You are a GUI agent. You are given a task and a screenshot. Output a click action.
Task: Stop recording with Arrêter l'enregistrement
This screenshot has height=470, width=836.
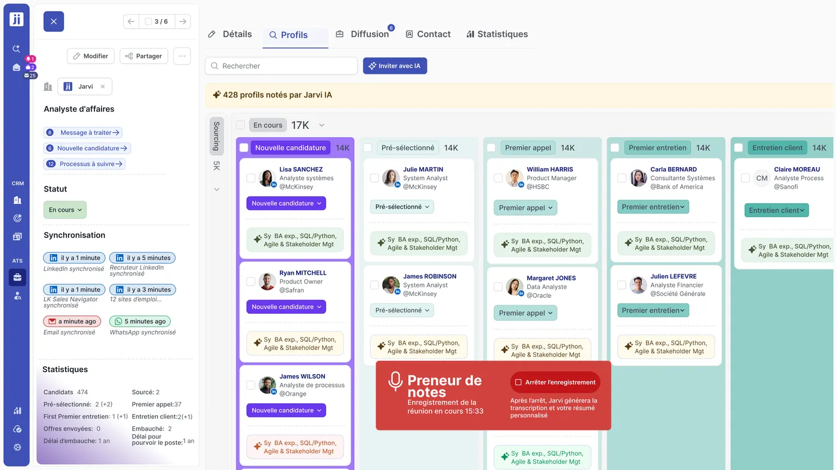(x=555, y=382)
